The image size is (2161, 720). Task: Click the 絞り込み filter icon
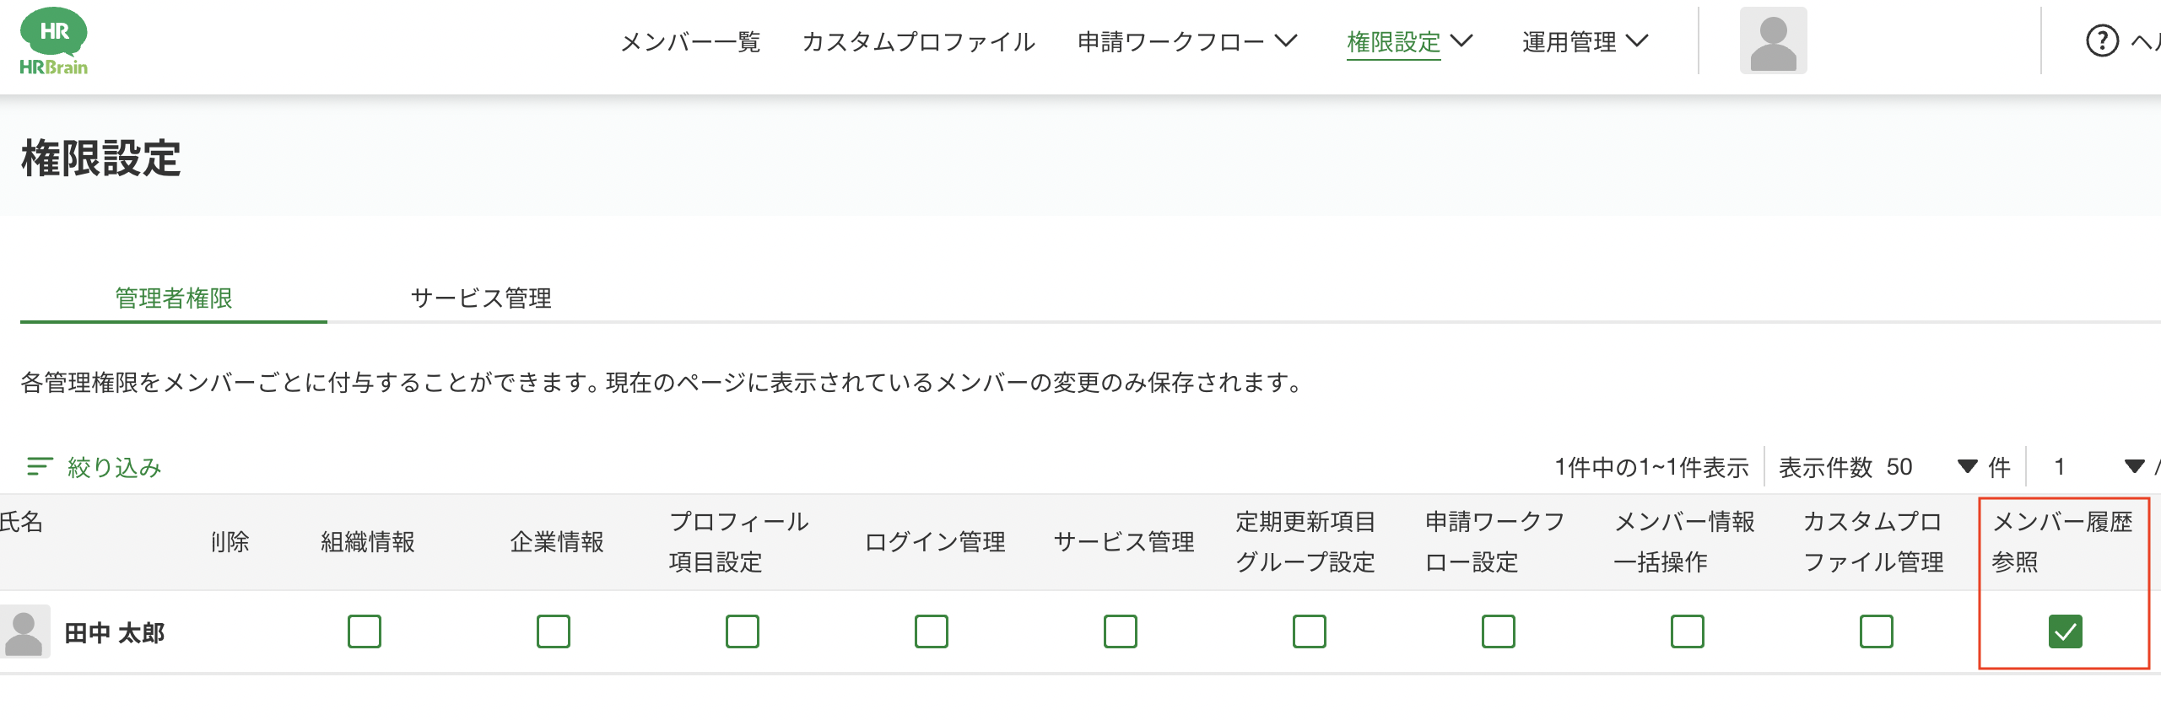tap(40, 466)
